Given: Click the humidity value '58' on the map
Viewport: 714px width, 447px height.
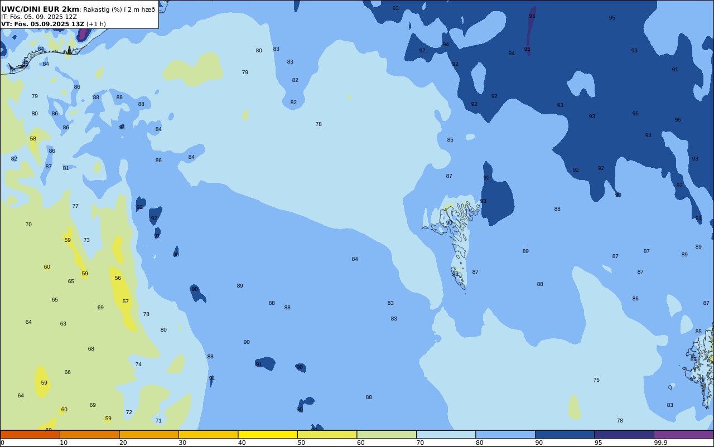Looking at the screenshot, I should 33,139.
